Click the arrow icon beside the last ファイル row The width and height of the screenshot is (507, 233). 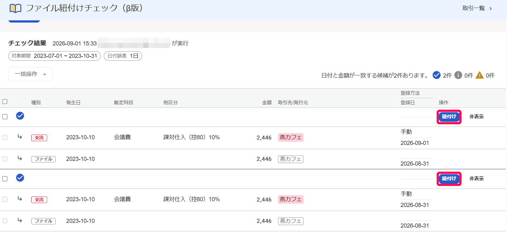[20, 220]
